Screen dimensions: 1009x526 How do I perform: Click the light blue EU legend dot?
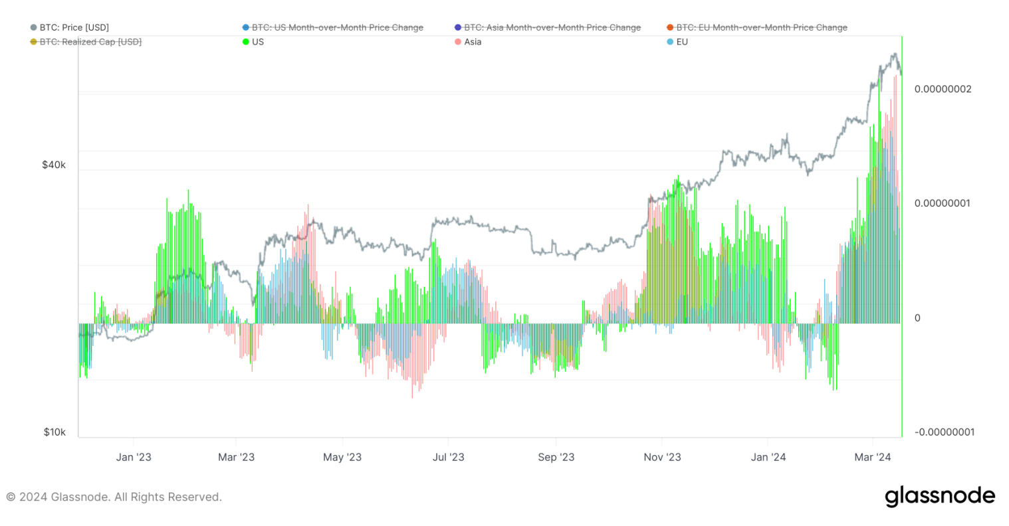670,42
